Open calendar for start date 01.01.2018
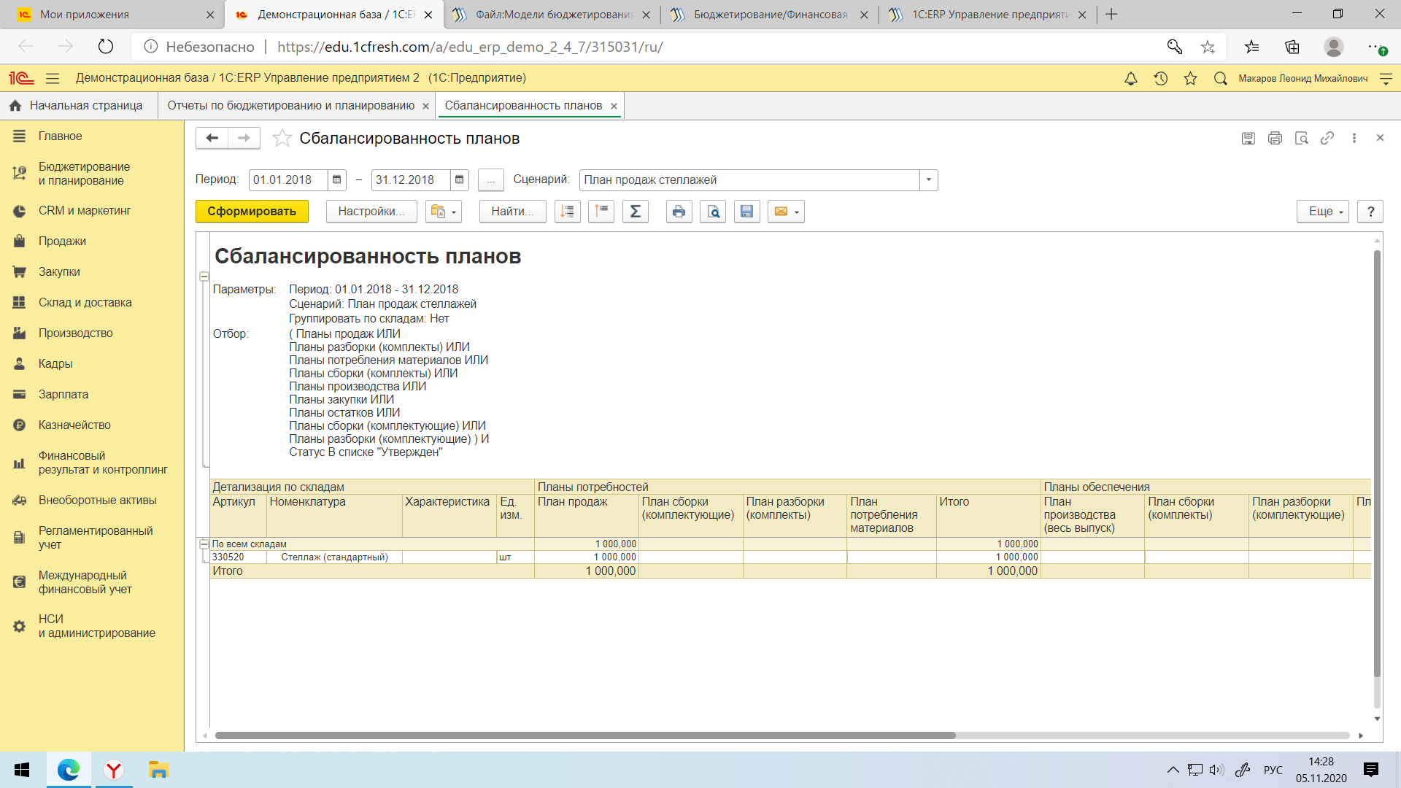The width and height of the screenshot is (1401, 788). [336, 179]
